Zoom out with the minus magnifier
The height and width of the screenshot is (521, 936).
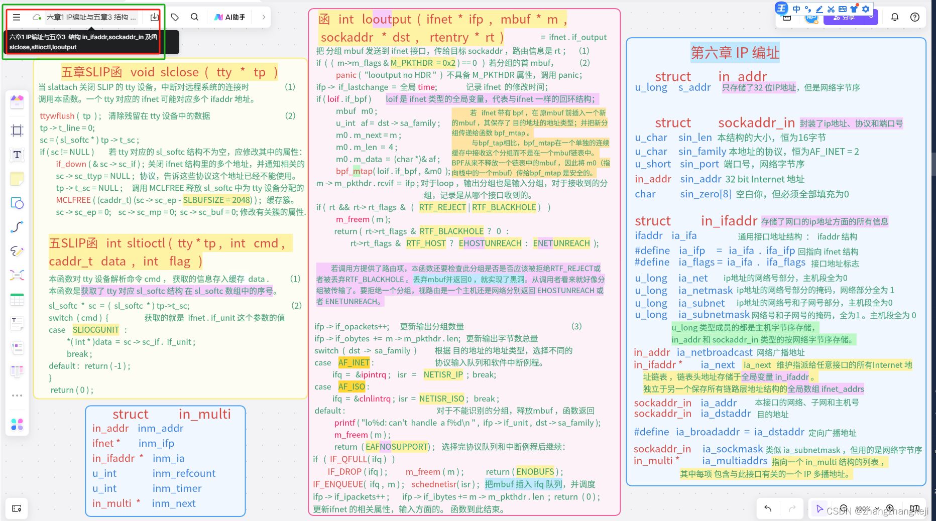click(x=844, y=508)
